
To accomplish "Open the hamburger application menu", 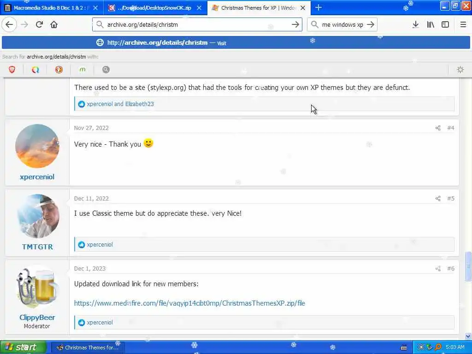I will tap(463, 25).
